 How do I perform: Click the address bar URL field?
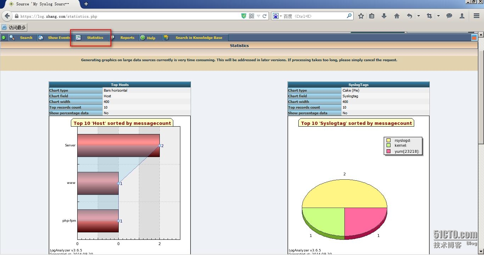click(x=130, y=16)
